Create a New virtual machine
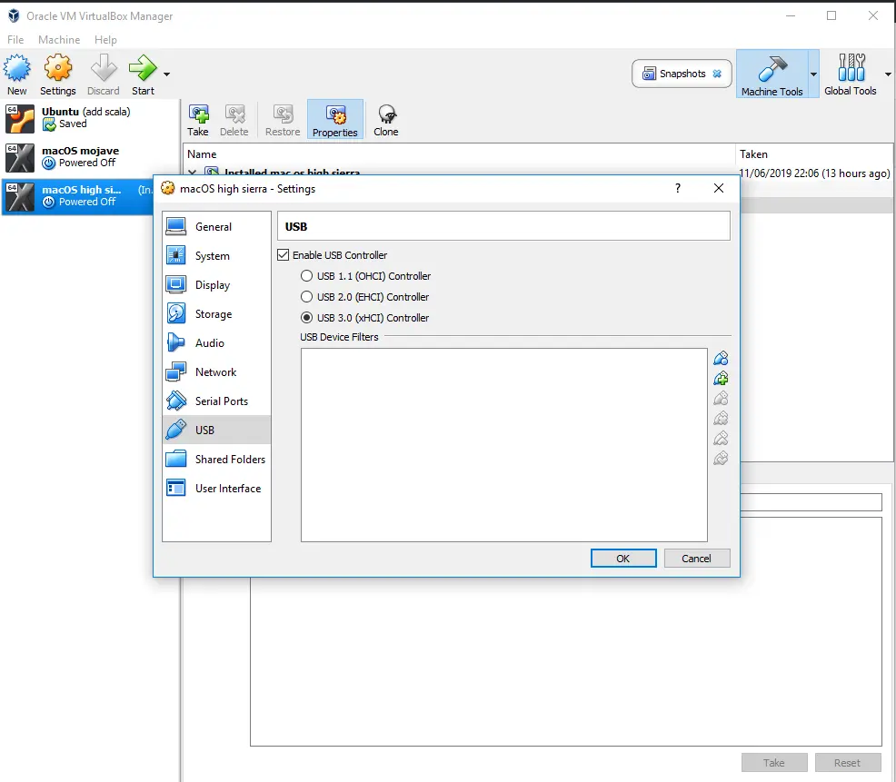Image resolution: width=896 pixels, height=782 pixels. [x=17, y=74]
